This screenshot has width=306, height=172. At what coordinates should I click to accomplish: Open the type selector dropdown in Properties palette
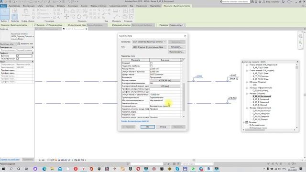pos(33,36)
